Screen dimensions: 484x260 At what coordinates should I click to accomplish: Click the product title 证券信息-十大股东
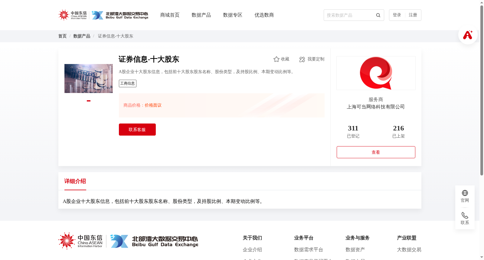[149, 59]
